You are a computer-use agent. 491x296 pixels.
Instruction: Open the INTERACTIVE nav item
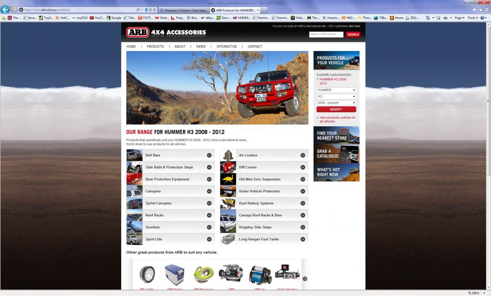(x=227, y=46)
